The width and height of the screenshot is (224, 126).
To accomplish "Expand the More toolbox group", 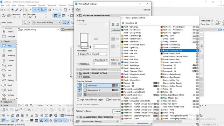I will [1, 105].
